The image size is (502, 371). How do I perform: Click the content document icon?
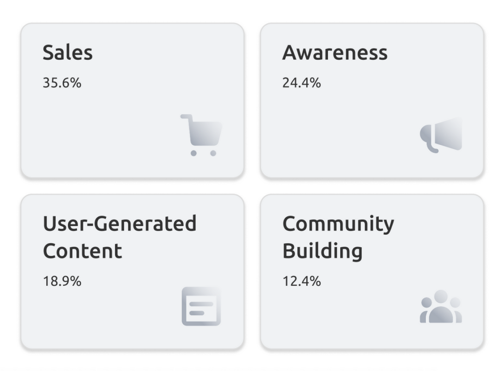pyautogui.click(x=201, y=307)
